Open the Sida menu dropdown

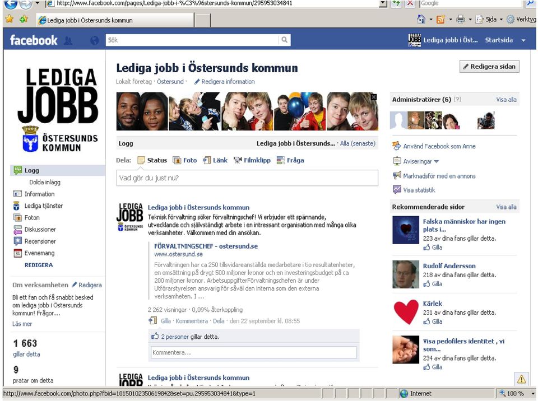pyautogui.click(x=489, y=20)
